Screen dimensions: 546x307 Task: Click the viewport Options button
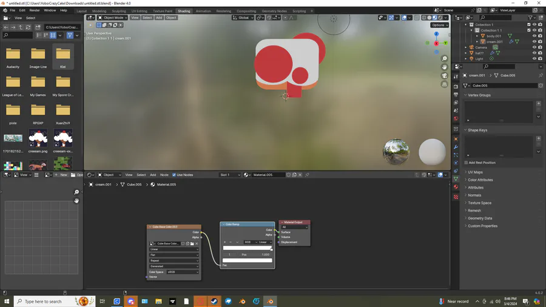point(440,25)
